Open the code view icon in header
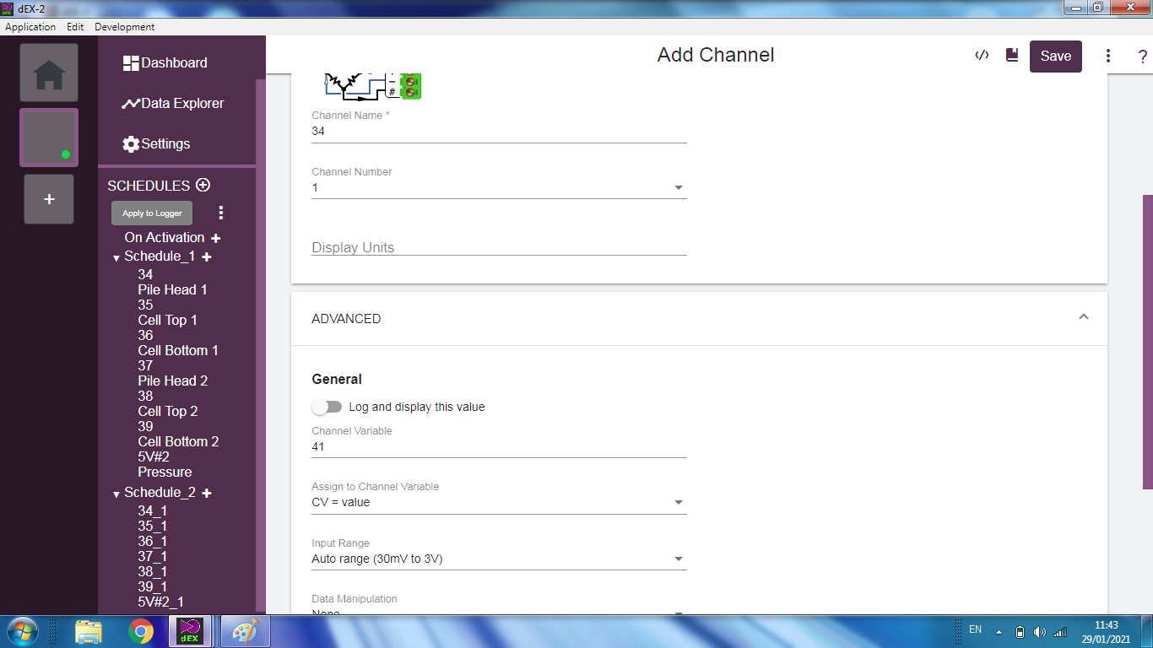 [x=982, y=56]
